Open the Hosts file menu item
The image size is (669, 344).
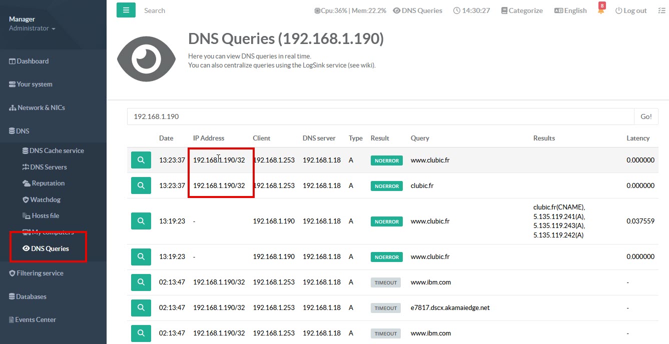tap(45, 215)
